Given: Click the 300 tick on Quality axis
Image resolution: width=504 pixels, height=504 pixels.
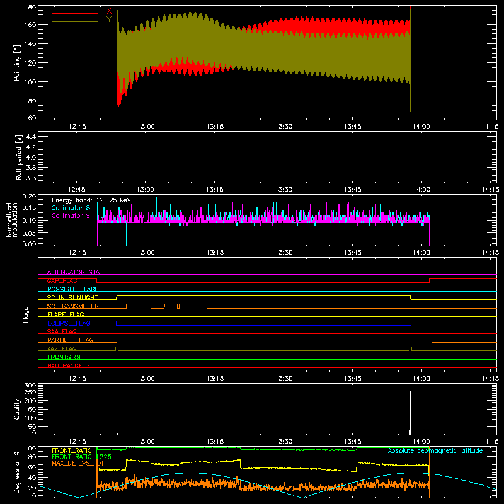Looking at the screenshot, I should pos(30,386).
